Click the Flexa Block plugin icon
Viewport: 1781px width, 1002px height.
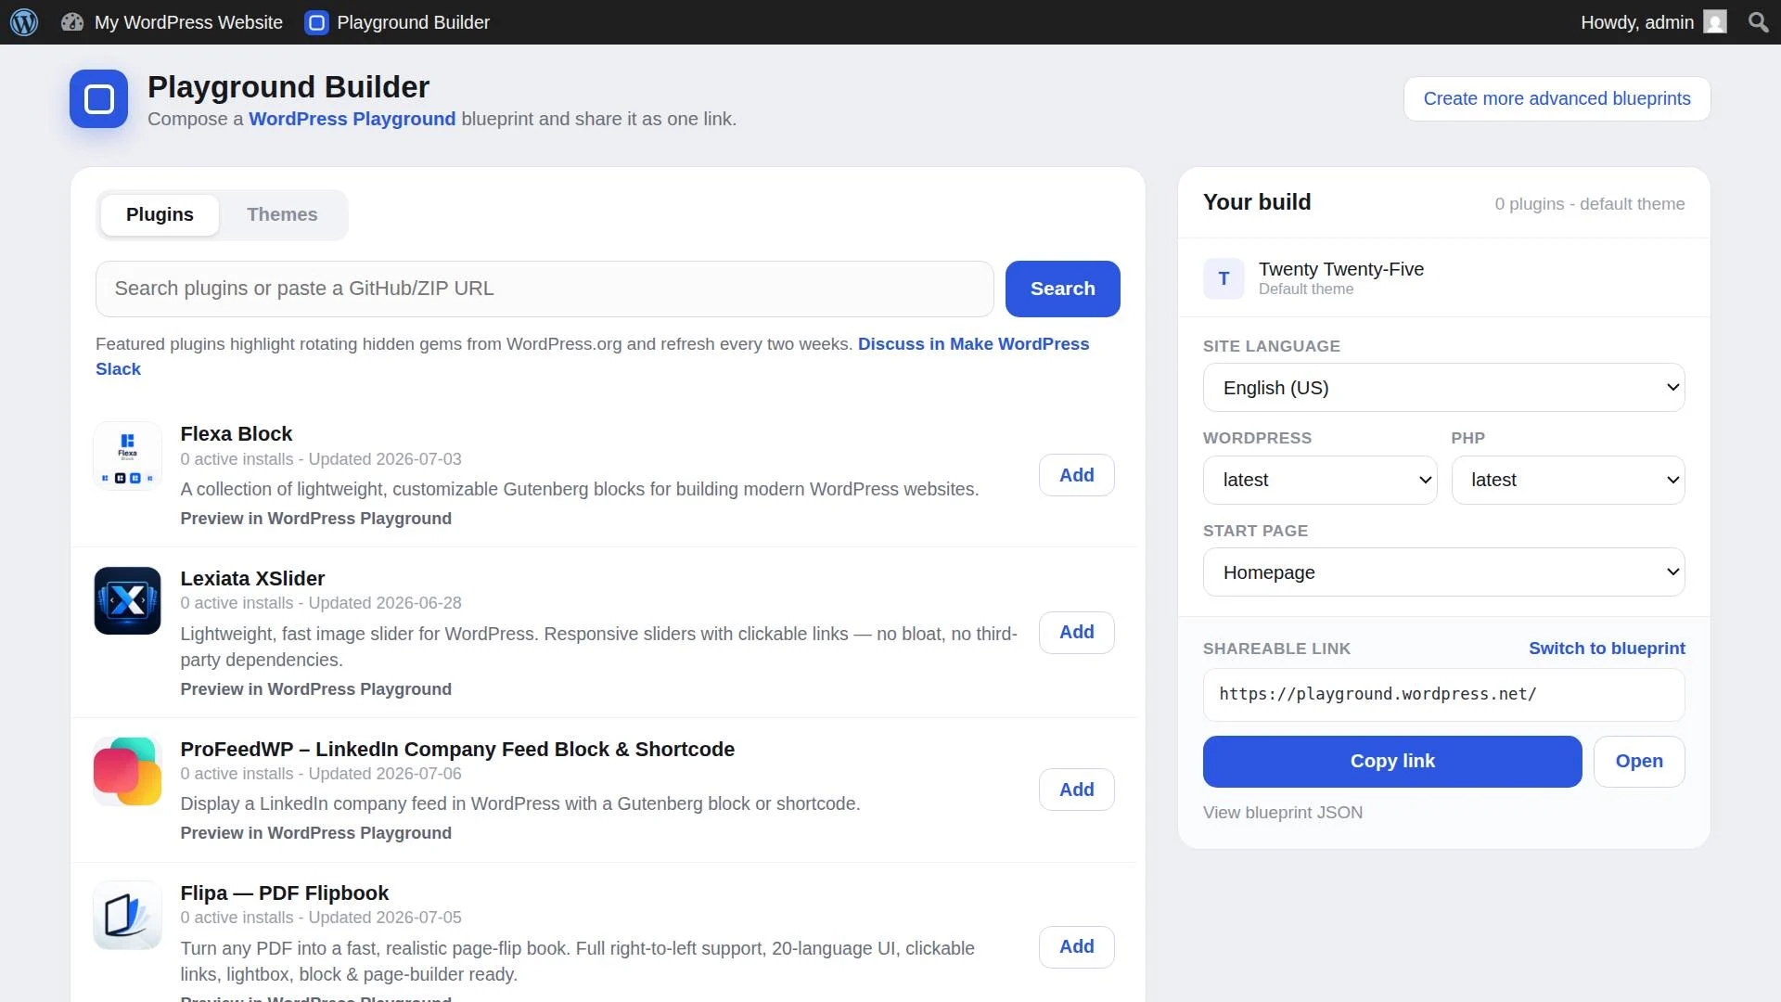(128, 456)
